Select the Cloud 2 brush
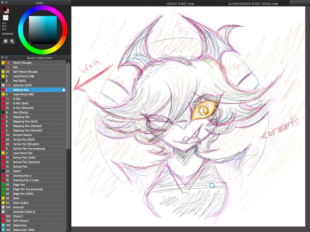The width and height of the screenshot is (310, 232). [x=33, y=217]
